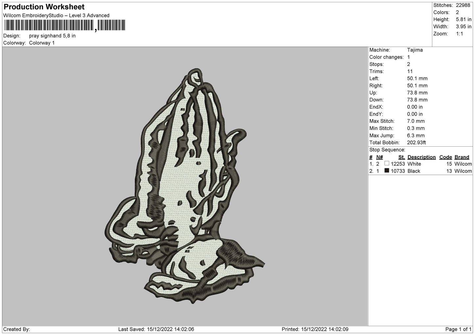Click the Colors value 2

(x=457, y=12)
